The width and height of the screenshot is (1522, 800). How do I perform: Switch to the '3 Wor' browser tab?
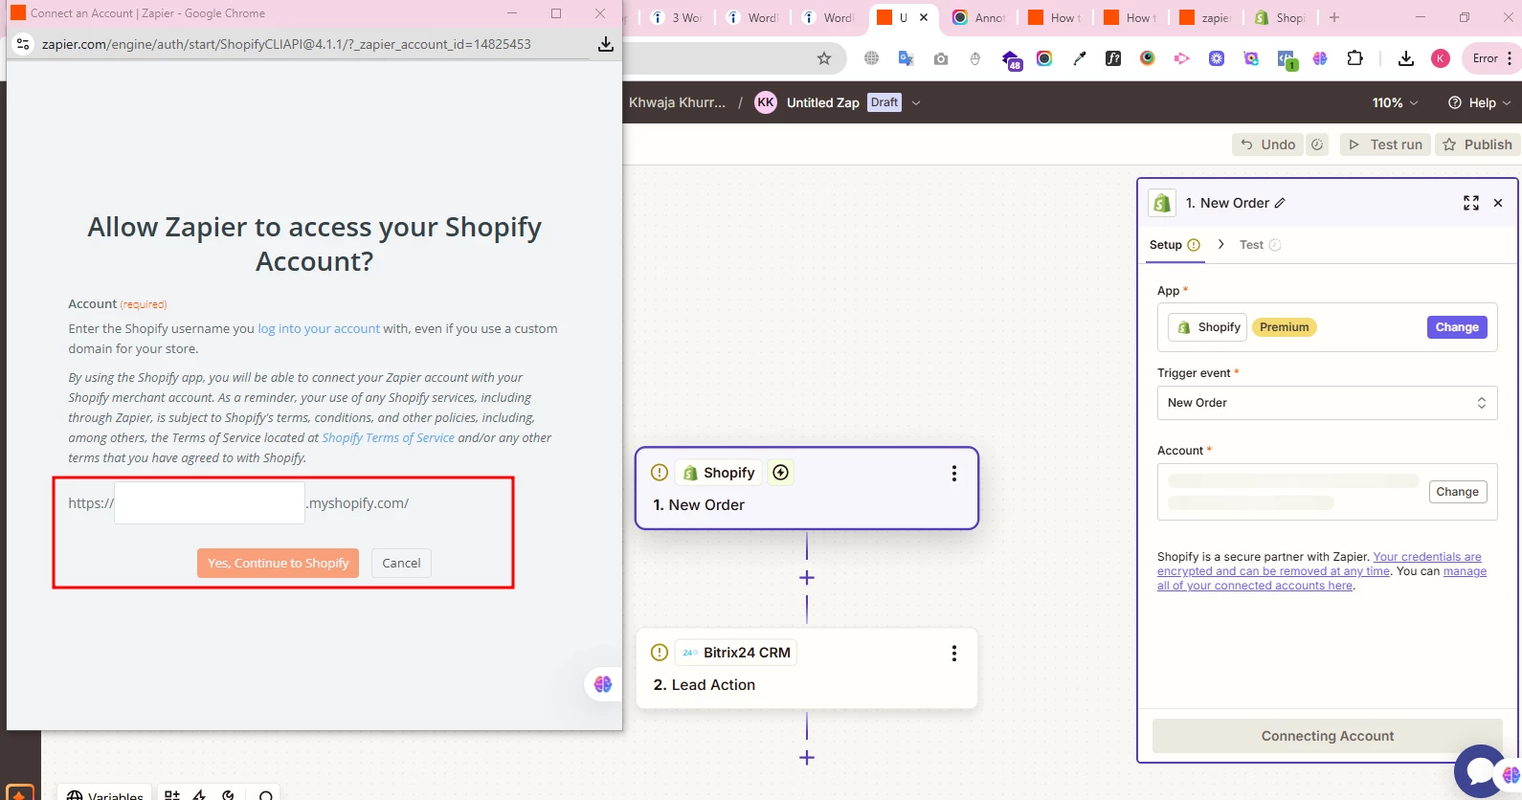click(x=676, y=17)
